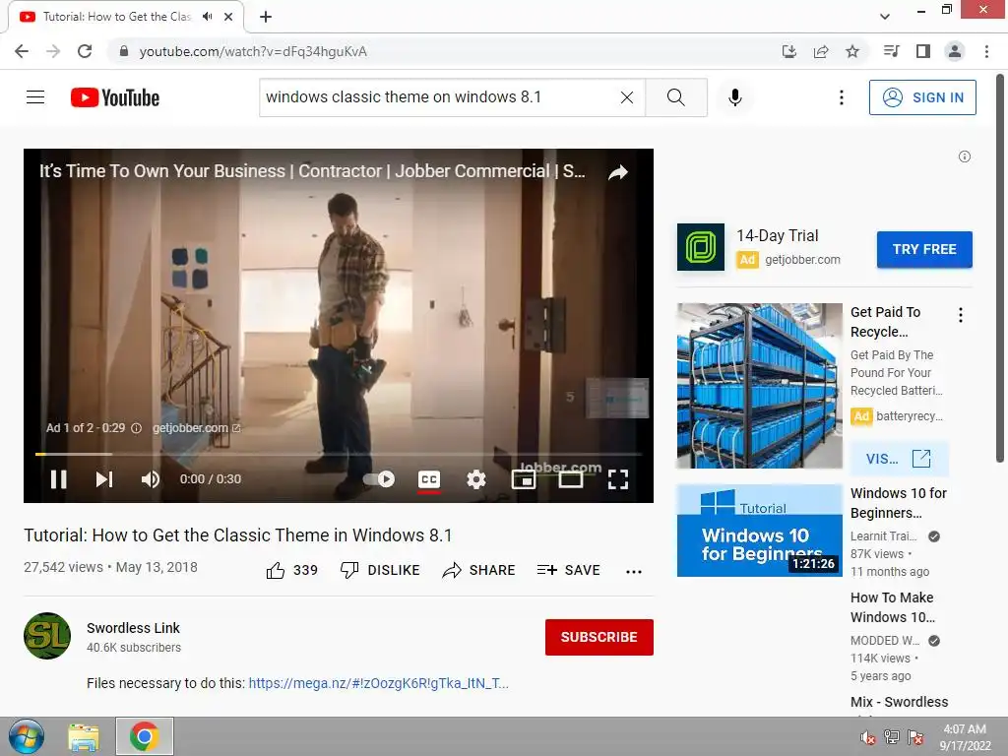
Task: Bookmark this page with star
Action: click(x=852, y=51)
